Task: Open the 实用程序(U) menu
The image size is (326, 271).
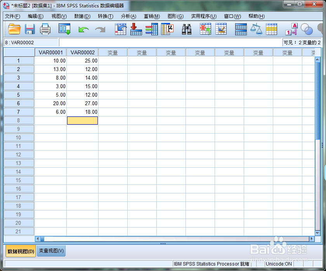Action: 204,16
